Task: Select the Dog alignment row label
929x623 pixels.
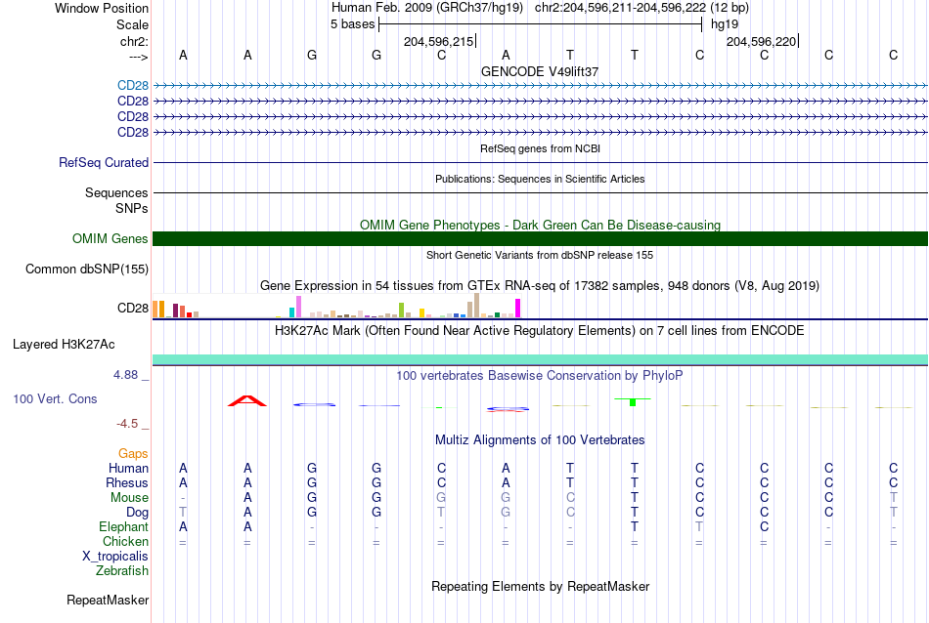Action: click(137, 513)
